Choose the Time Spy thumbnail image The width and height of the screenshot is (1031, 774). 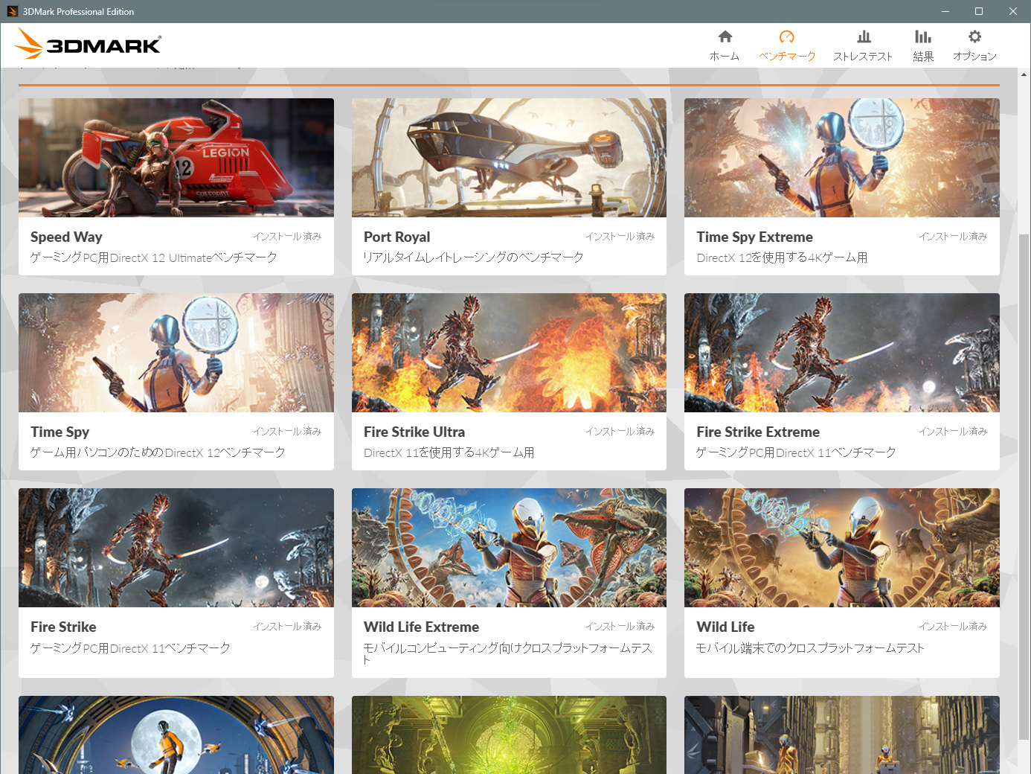point(176,353)
